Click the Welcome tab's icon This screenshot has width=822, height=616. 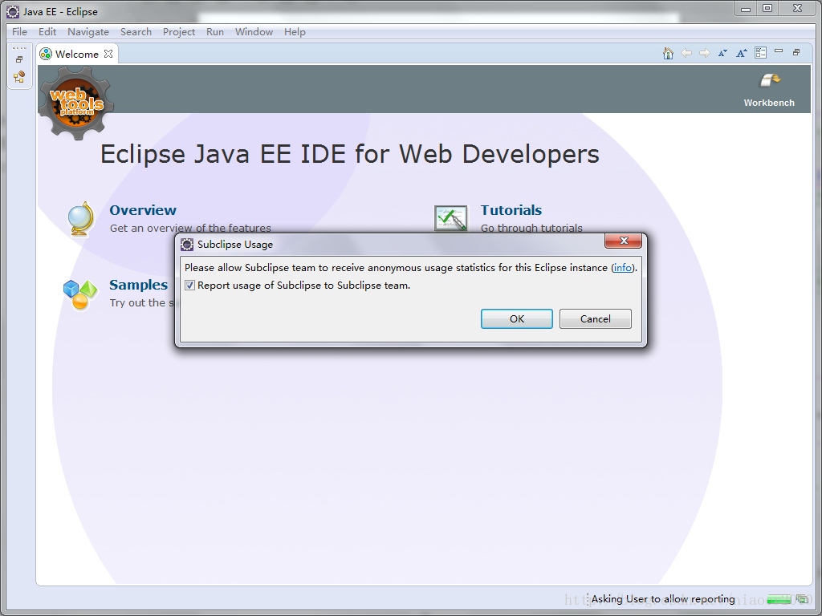[46, 54]
